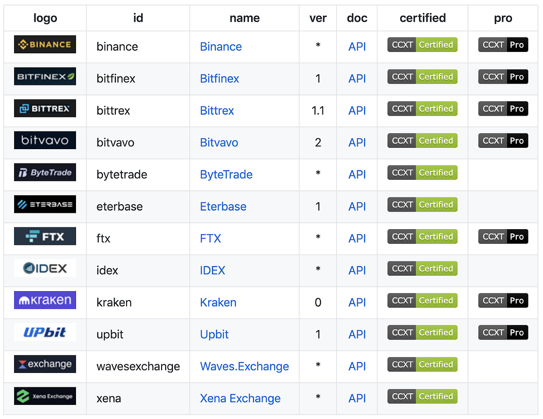This screenshot has width=543, height=419.
Task: Click the Xena Exchange logo
Action: tap(45, 396)
